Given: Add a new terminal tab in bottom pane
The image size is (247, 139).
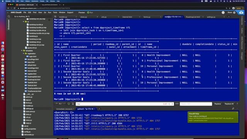Looking at the screenshot, I should [x=99, y=109].
